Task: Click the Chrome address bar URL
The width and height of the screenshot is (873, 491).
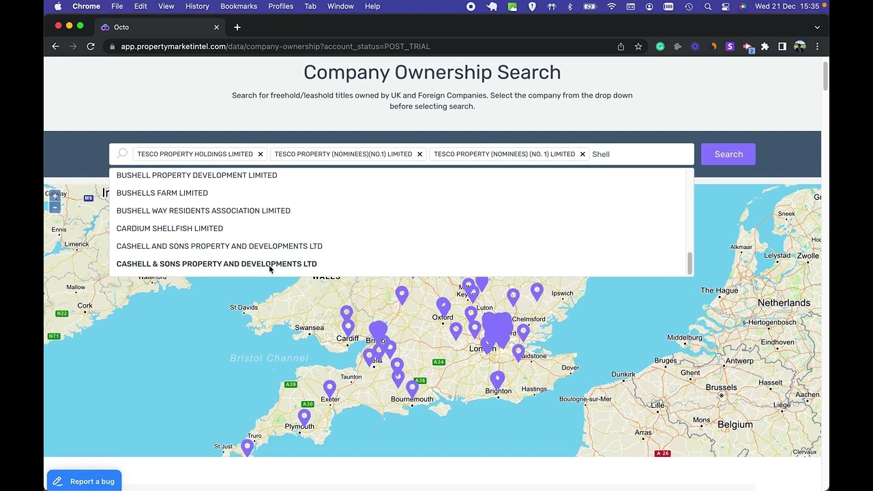Action: [x=276, y=46]
